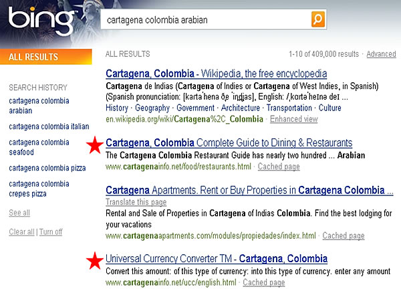Screen dimensions: 401x301
Task: Open the Wikipedia History section link
Action: coord(117,108)
